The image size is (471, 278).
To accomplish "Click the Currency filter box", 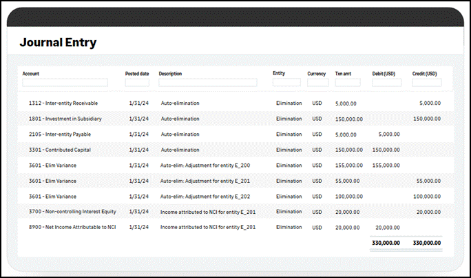I will click(x=318, y=83).
